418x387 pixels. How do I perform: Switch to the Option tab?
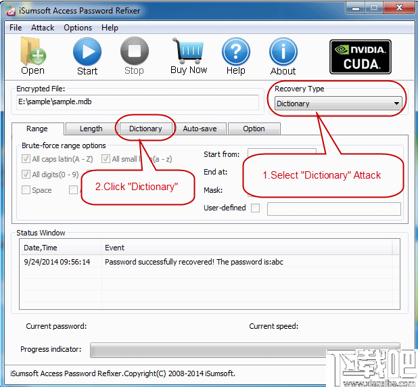[x=254, y=129]
